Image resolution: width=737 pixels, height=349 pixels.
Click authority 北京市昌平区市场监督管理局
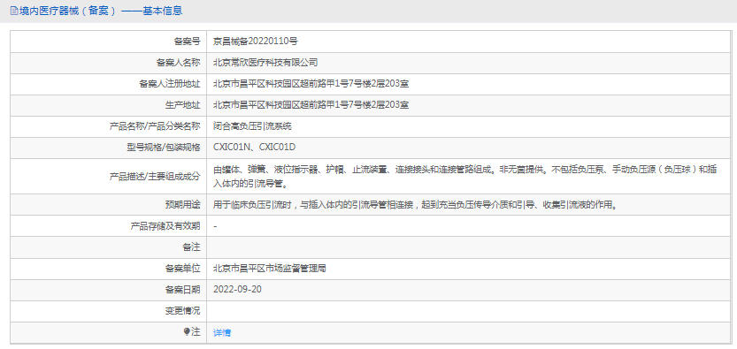(269, 269)
